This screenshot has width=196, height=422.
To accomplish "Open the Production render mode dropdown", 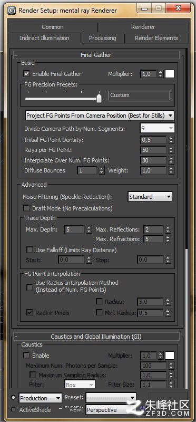I will coord(41,398).
